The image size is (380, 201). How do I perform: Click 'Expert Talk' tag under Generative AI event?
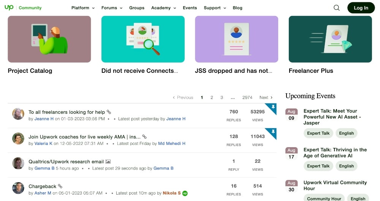[x=318, y=166]
